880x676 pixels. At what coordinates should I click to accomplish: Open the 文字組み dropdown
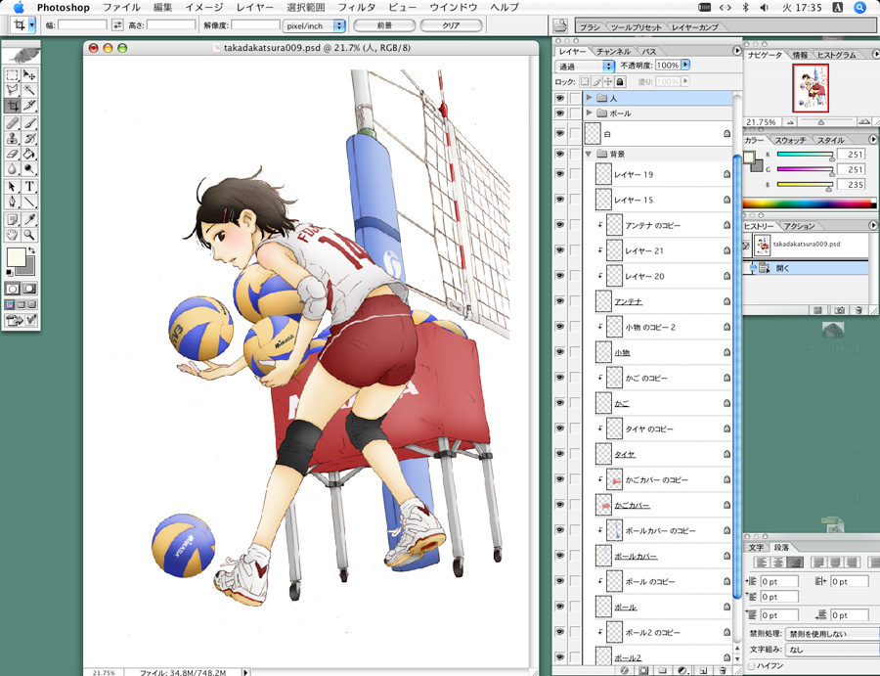tap(832, 650)
